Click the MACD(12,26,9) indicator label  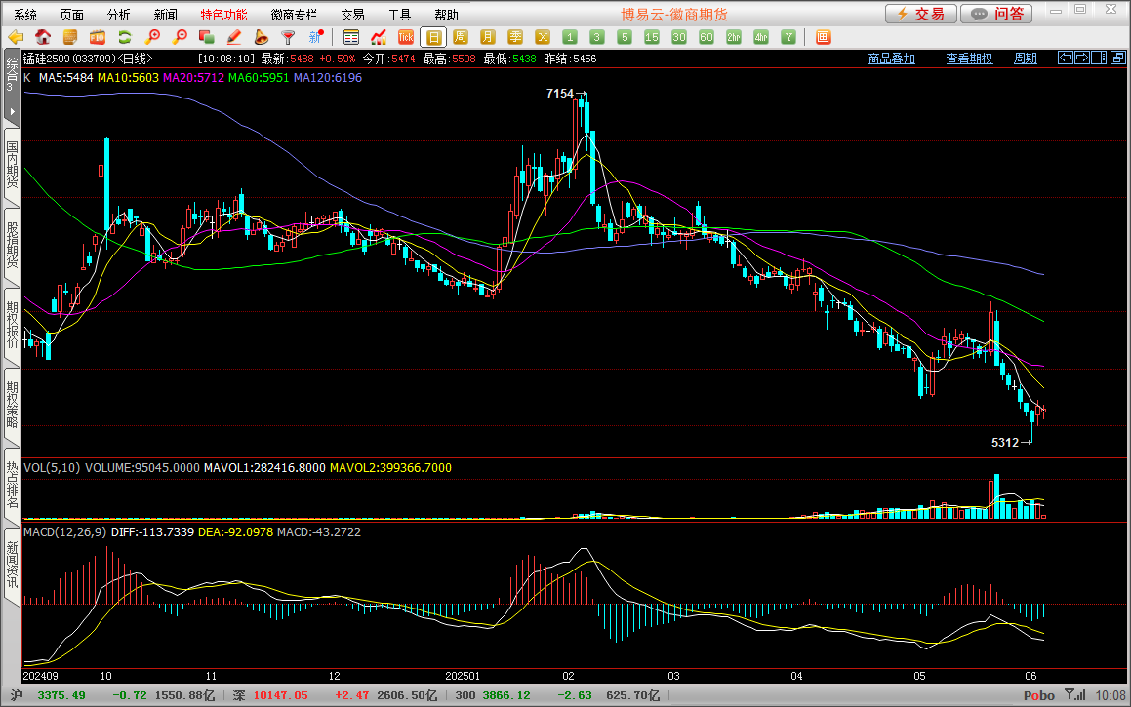(x=65, y=531)
